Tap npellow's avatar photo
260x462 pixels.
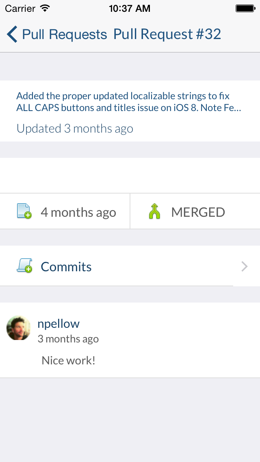[19, 328]
